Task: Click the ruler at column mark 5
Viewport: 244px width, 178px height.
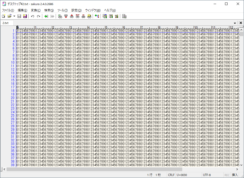Action: [106, 27]
